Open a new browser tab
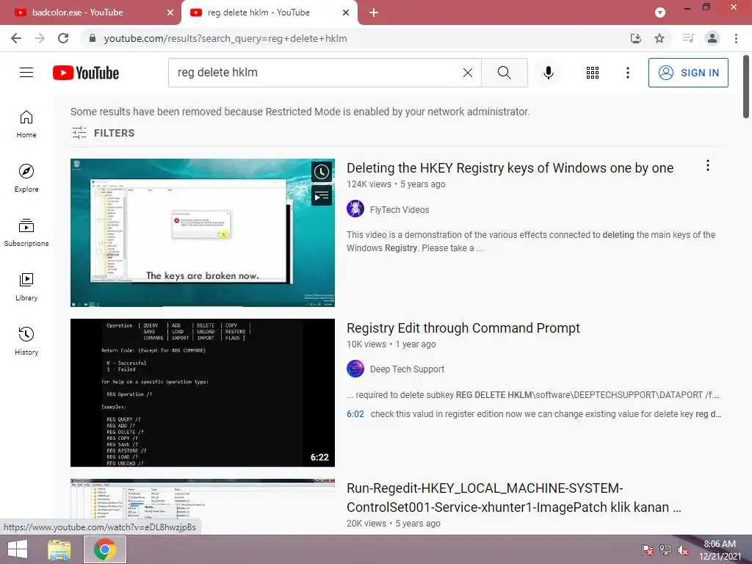The image size is (752, 564). (x=374, y=12)
